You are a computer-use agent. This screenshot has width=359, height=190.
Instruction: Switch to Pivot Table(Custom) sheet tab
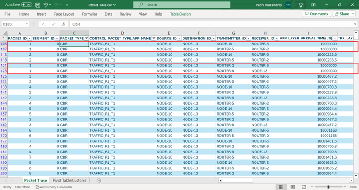coord(69,181)
